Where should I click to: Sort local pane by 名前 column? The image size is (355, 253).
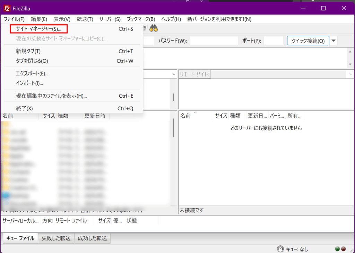pyautogui.click(x=20, y=116)
